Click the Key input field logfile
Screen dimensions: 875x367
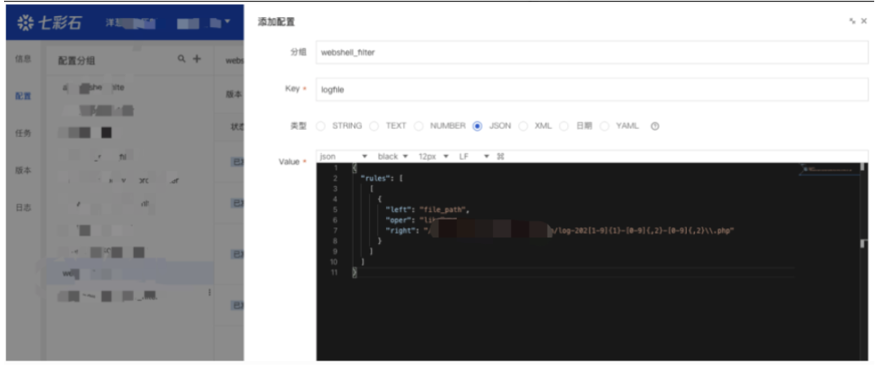pos(591,89)
